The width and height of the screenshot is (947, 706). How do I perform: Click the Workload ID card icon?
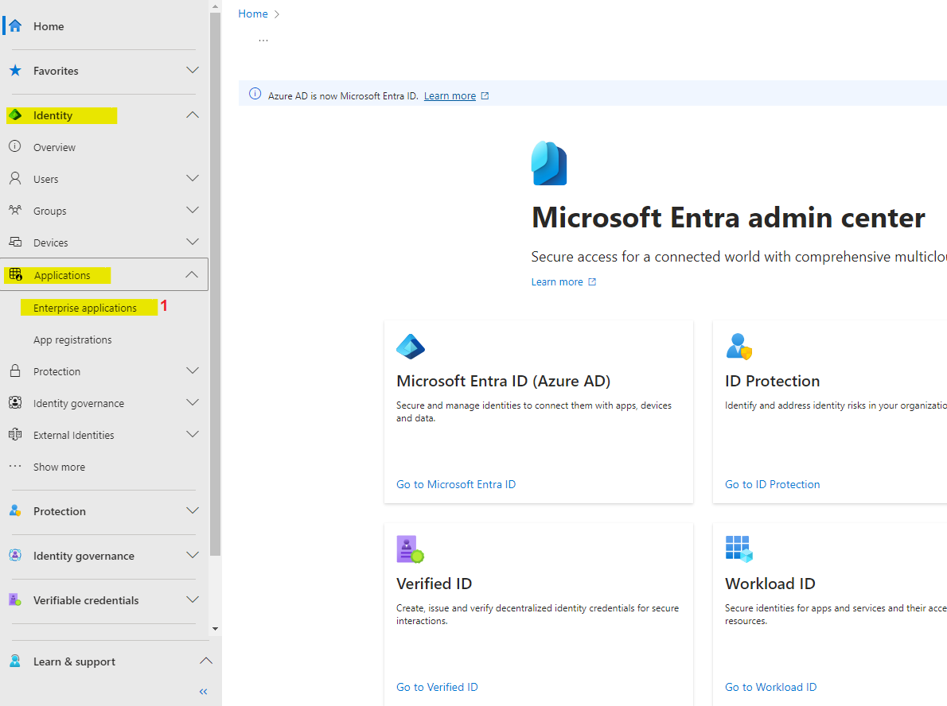click(x=739, y=549)
